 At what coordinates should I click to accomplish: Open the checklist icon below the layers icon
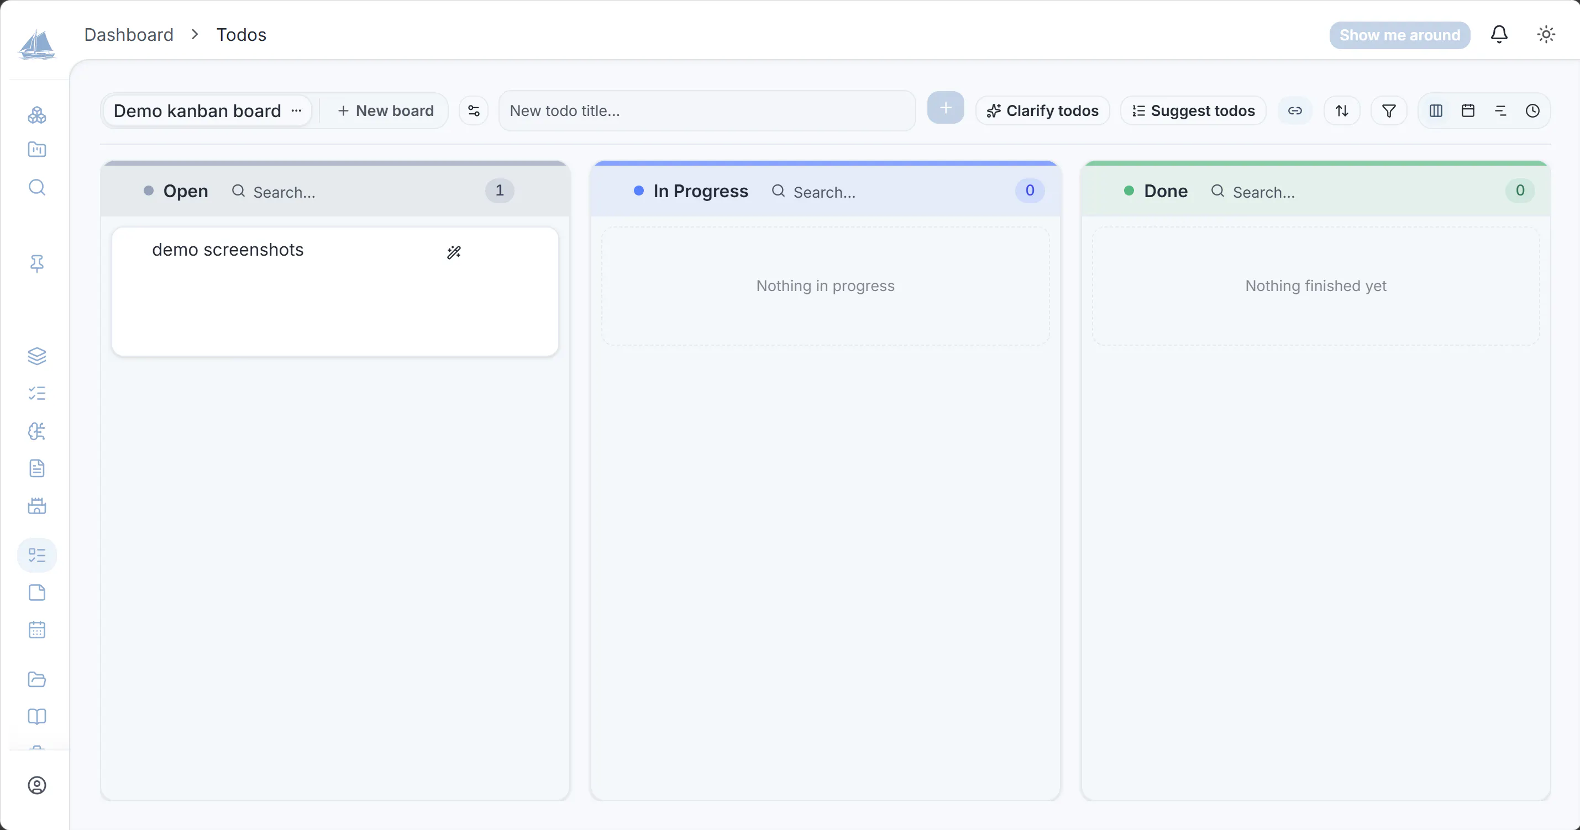37,394
